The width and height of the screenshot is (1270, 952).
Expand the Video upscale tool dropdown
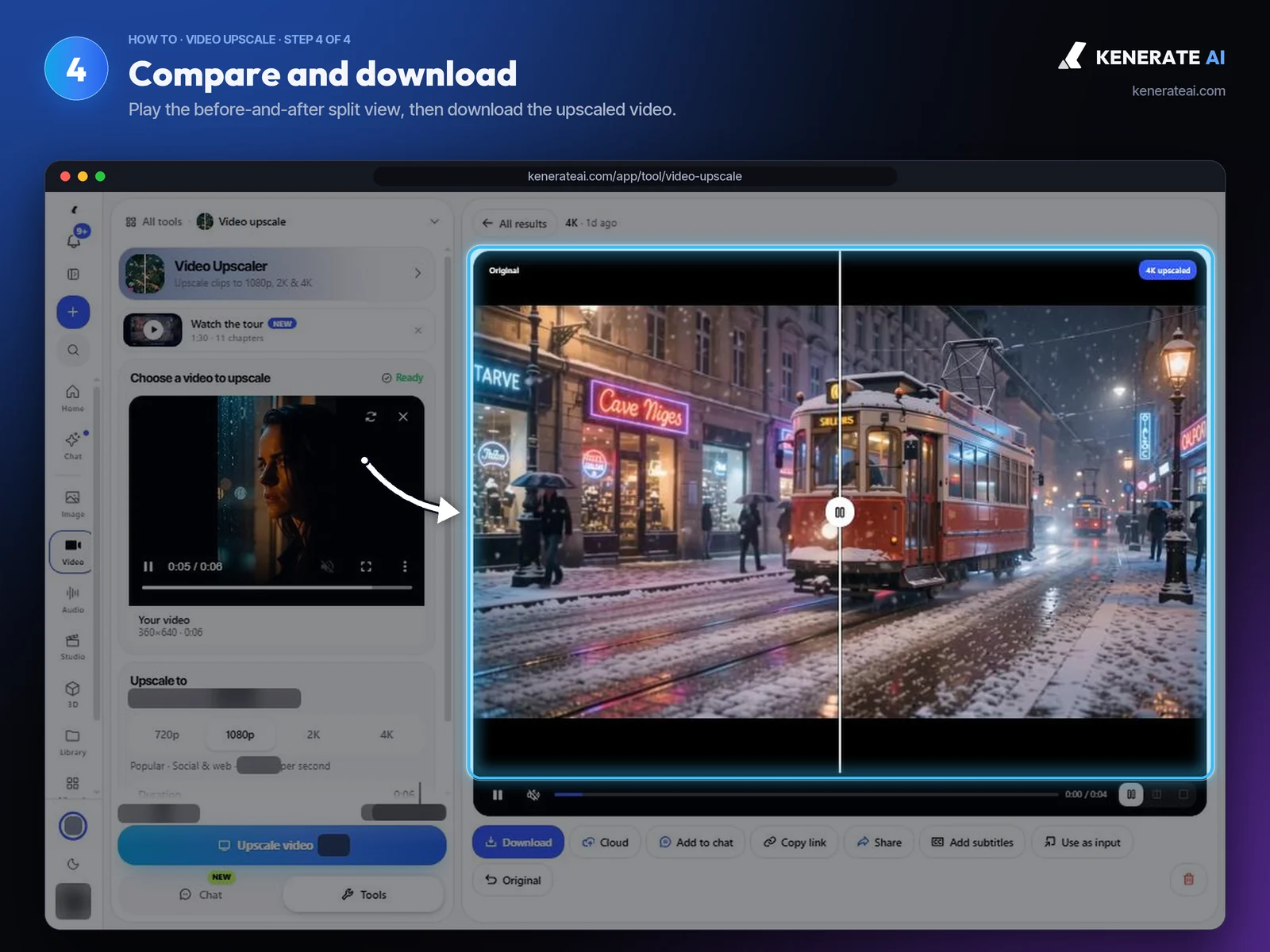[x=434, y=221]
